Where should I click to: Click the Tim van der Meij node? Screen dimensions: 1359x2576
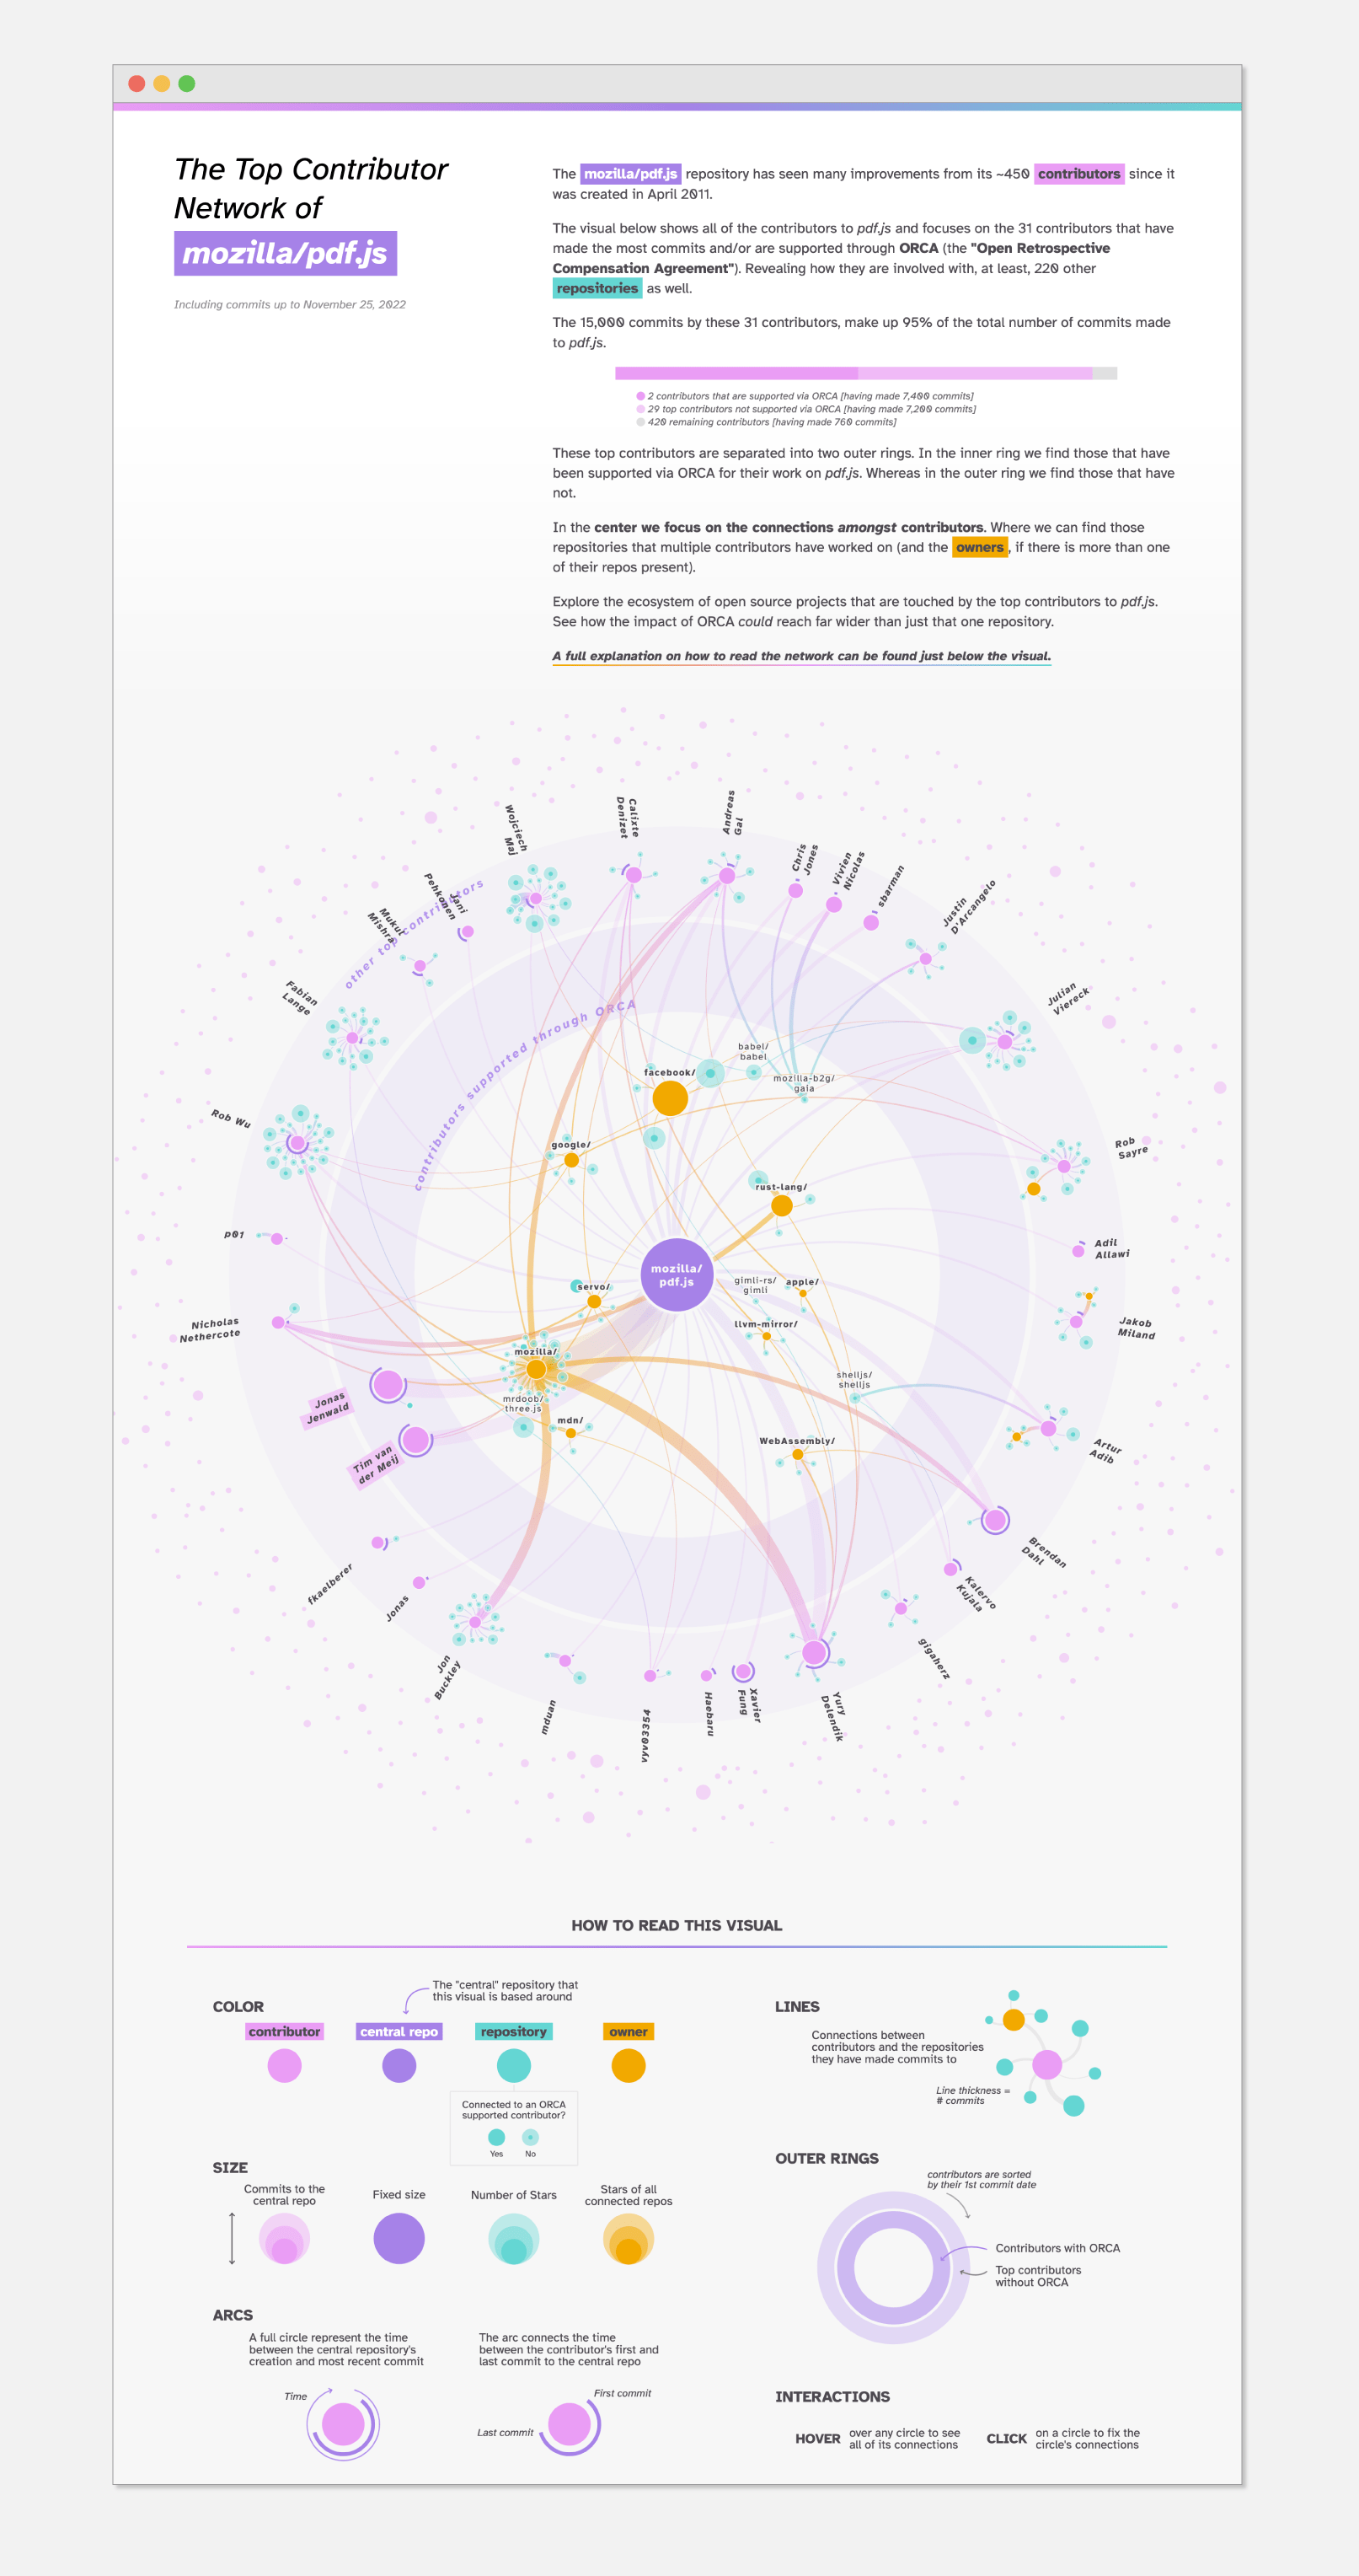[415, 1440]
